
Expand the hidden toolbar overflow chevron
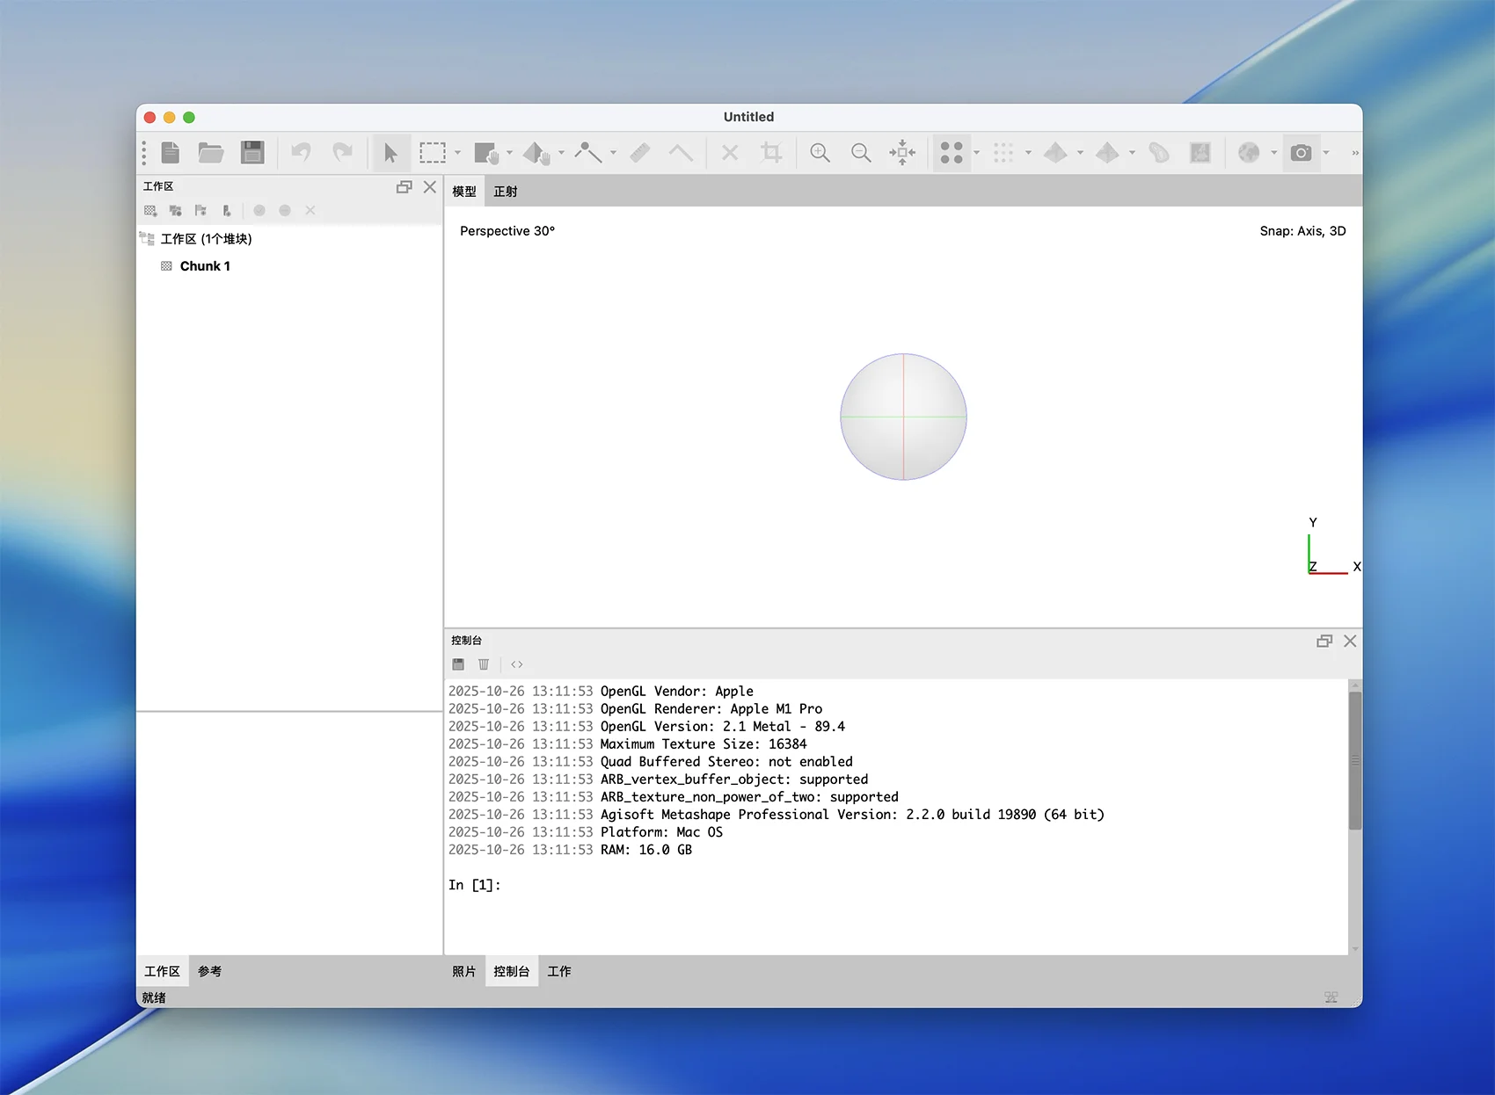click(x=1354, y=153)
